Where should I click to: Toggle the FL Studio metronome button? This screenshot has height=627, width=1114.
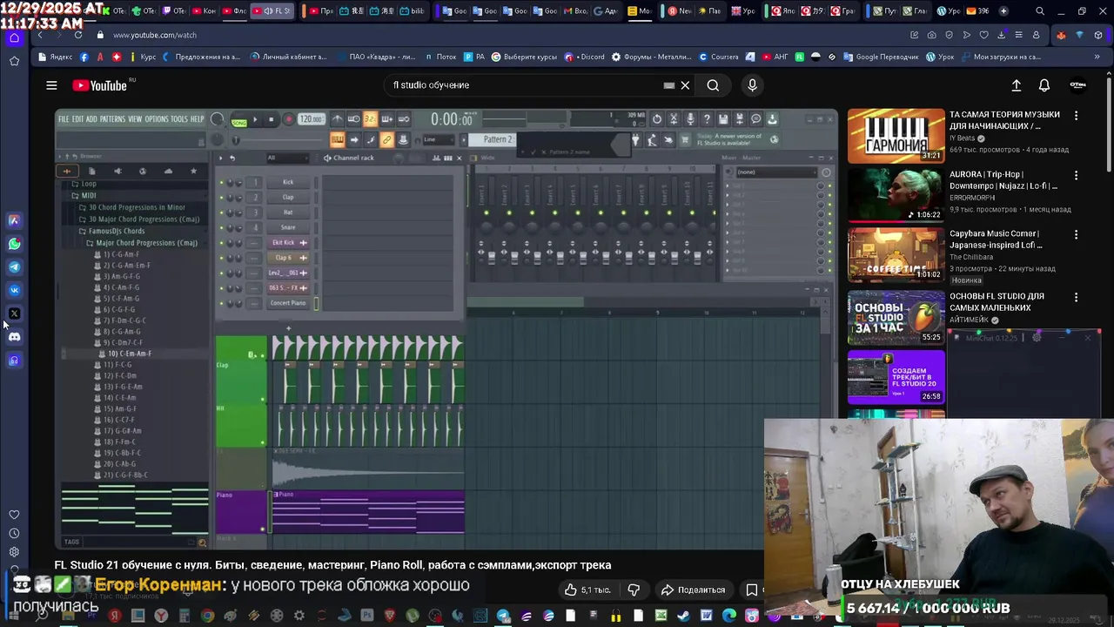coord(338,119)
